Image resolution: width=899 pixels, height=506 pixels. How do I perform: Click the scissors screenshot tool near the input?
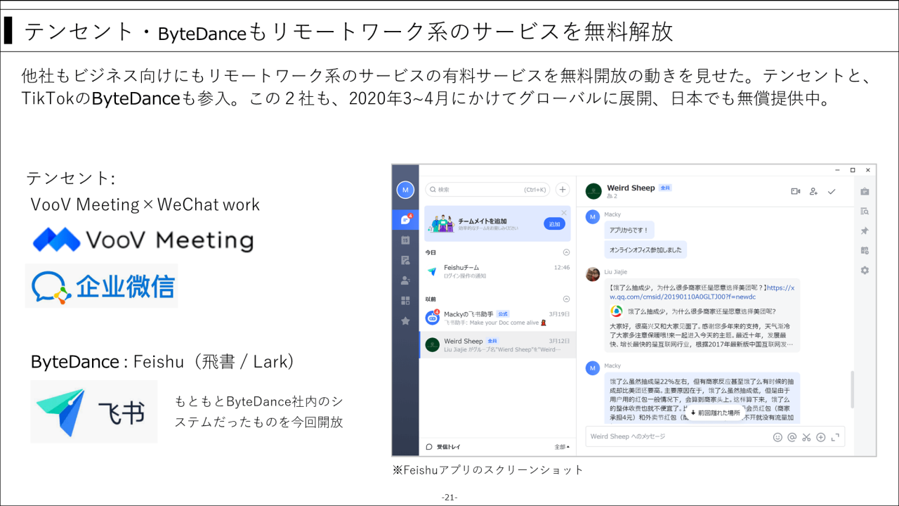coord(807,436)
